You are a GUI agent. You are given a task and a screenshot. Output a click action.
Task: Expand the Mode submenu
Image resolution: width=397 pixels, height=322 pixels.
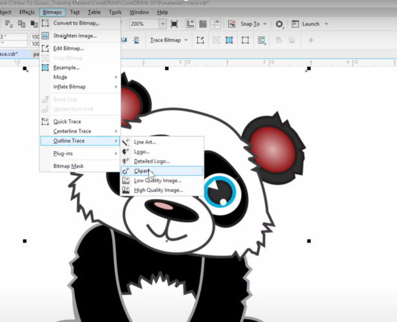tap(80, 77)
